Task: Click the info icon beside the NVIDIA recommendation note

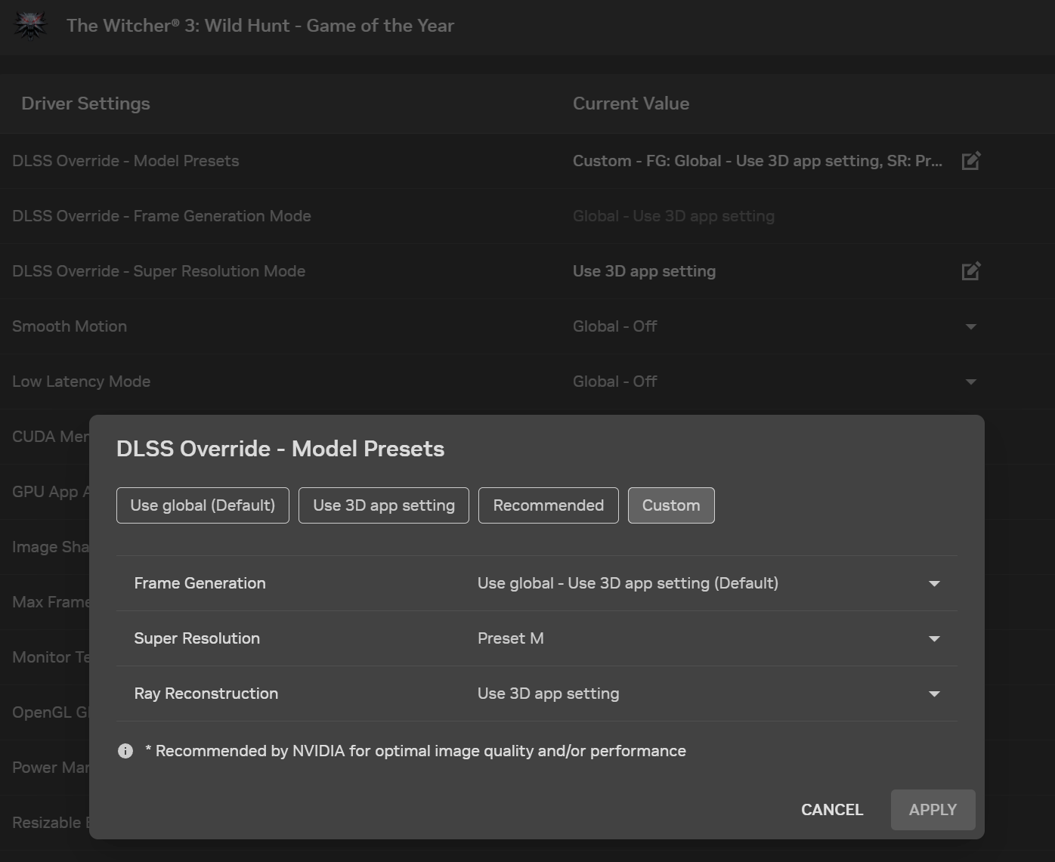Action: point(125,751)
